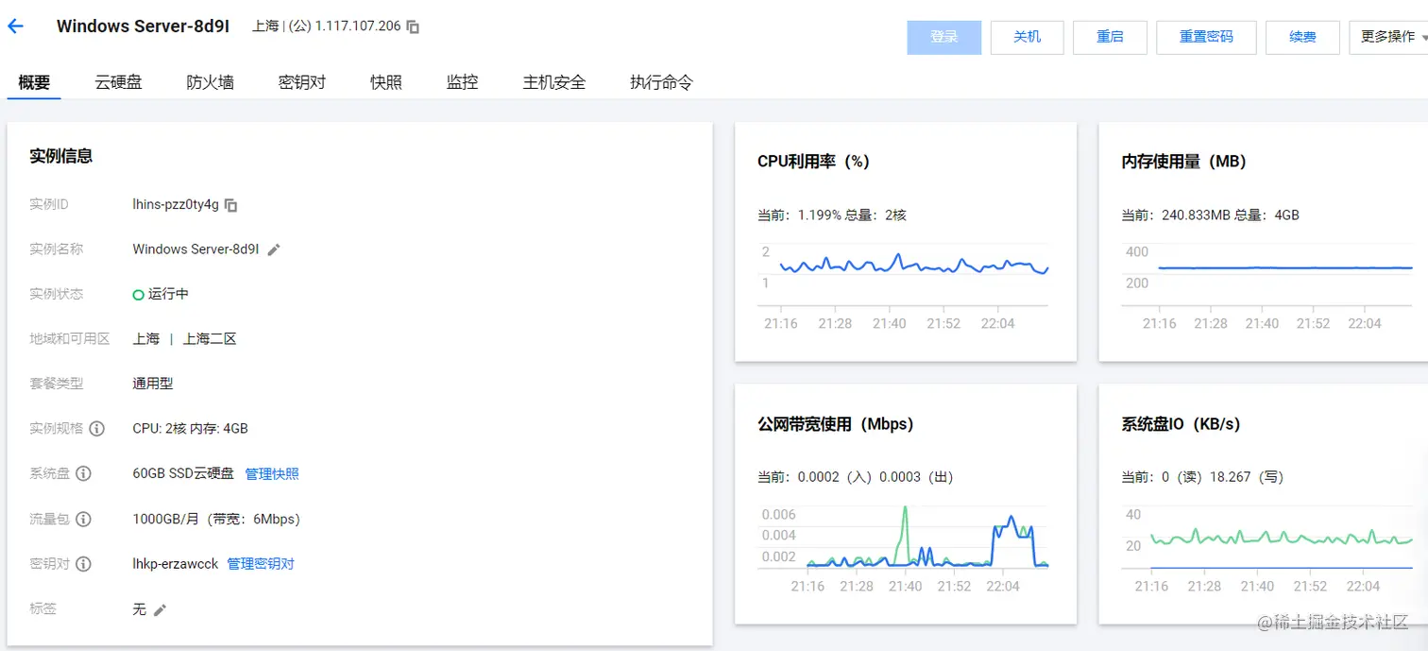This screenshot has height=651, width=1428.
Task: Open the 防火墙 tab
Action: [x=210, y=82]
